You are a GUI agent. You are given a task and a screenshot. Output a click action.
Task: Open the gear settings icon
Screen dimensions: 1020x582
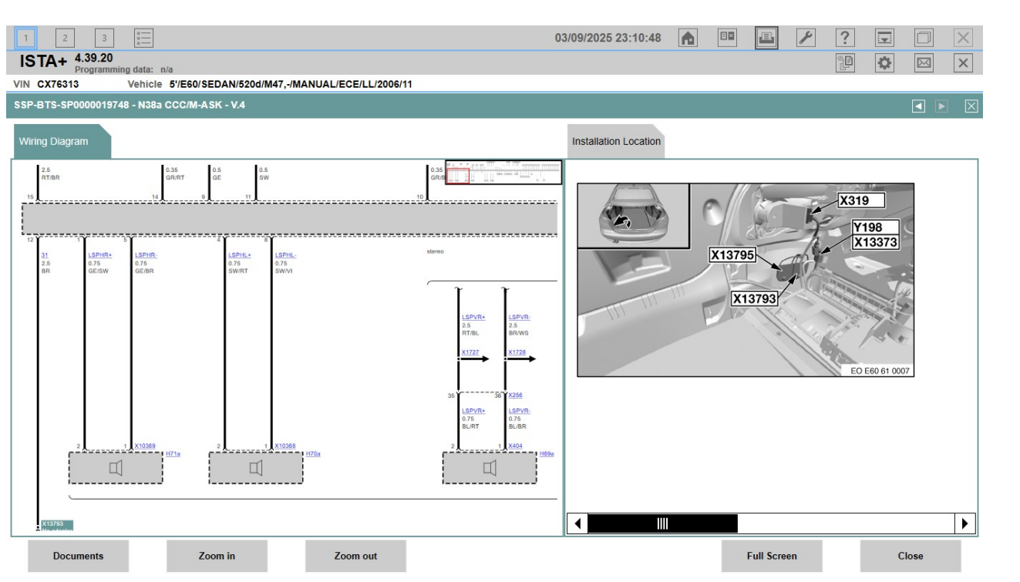click(x=884, y=63)
